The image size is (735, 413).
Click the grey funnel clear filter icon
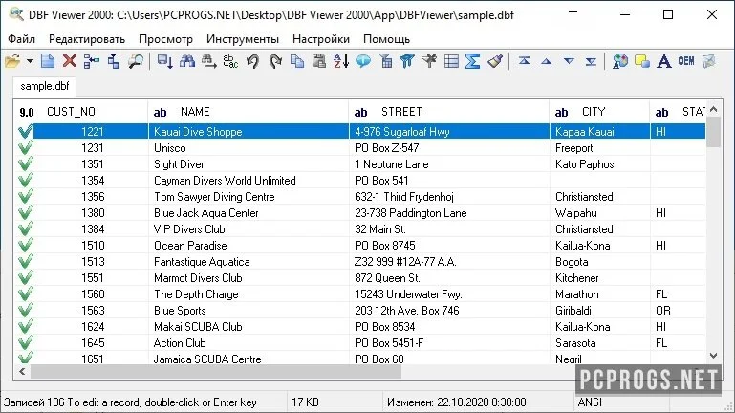pos(429,61)
